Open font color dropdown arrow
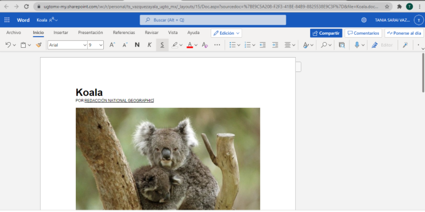This screenshot has width=425, height=212. coord(196,45)
